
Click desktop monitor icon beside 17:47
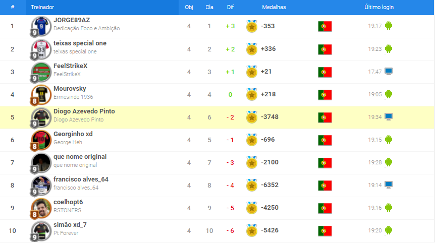389,72
